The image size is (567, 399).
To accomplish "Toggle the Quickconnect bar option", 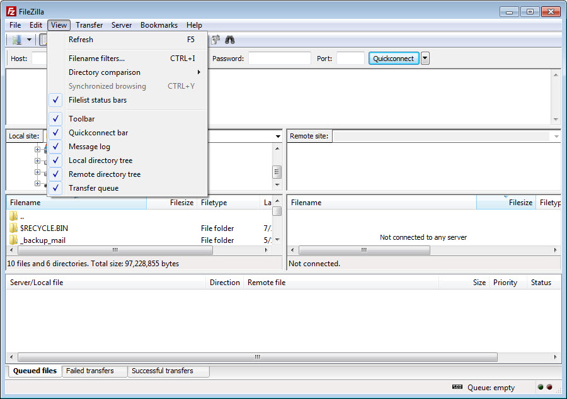I will (x=55, y=133).
